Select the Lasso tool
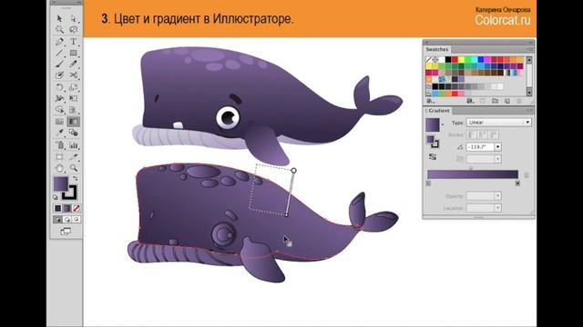The image size is (583, 327). click(x=74, y=30)
